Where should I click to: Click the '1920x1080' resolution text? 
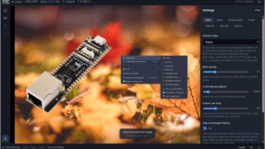(31, 1)
